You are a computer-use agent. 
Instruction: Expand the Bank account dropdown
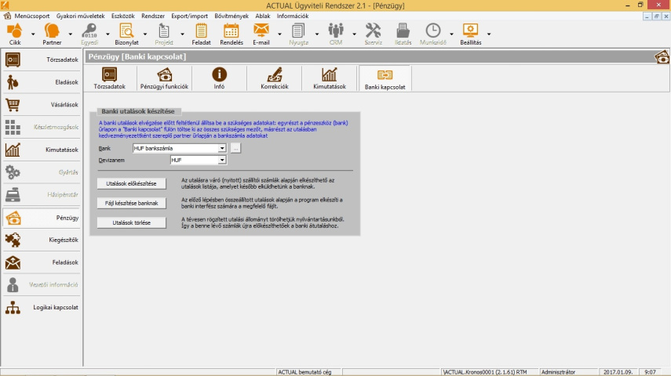(x=222, y=148)
